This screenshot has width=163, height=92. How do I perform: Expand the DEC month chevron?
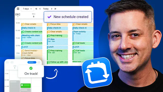(x=18, y=17)
